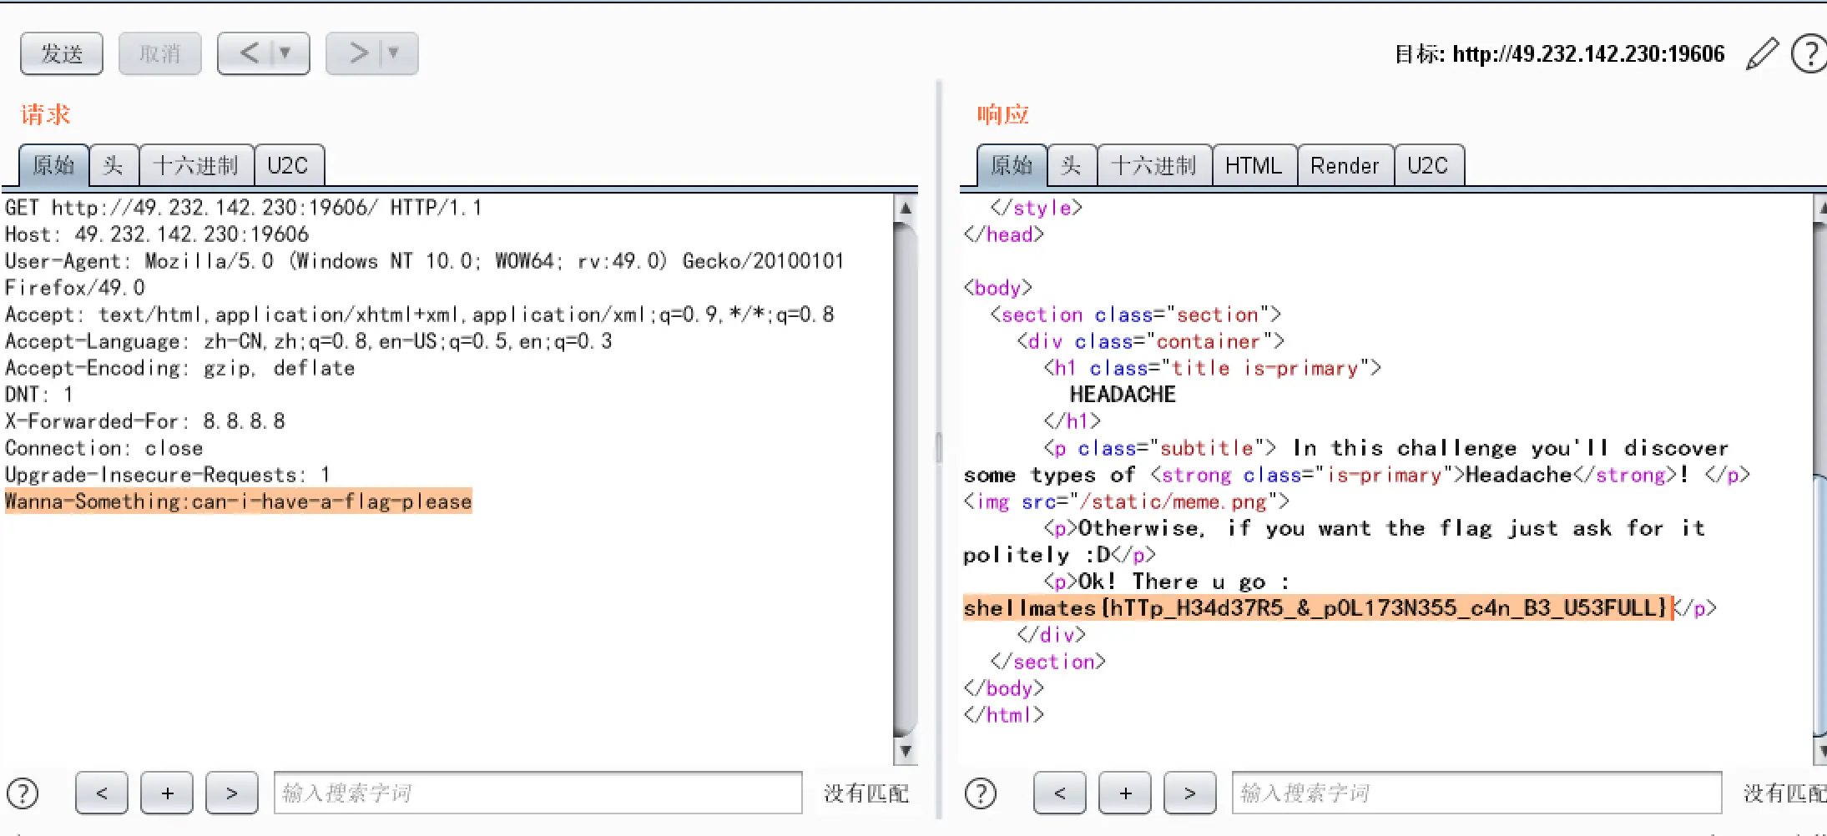1827x836 pixels.
Task: Switch to request 头 headers tab
Action: click(x=113, y=165)
